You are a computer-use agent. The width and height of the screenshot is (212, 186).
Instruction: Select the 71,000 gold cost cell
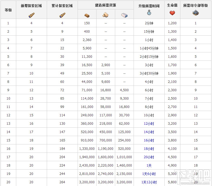[87, 90]
